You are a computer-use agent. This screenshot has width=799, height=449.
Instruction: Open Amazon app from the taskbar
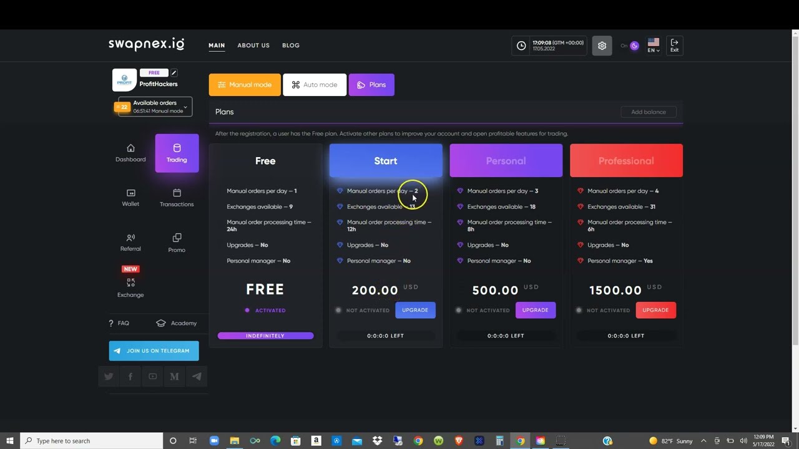point(316,441)
